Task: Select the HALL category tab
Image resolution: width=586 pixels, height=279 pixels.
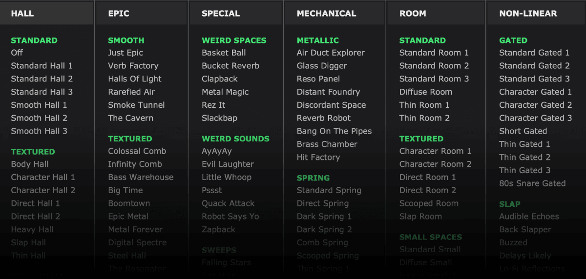Action: pos(22,13)
